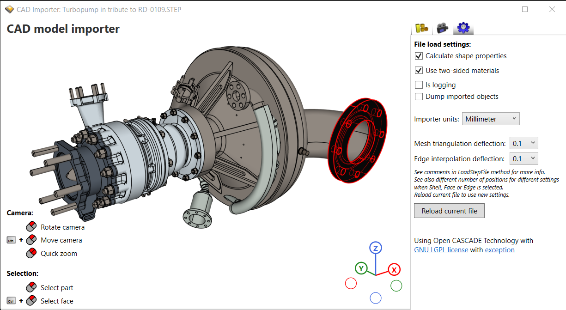Click the Select face label
The height and width of the screenshot is (310, 566).
[x=57, y=301]
